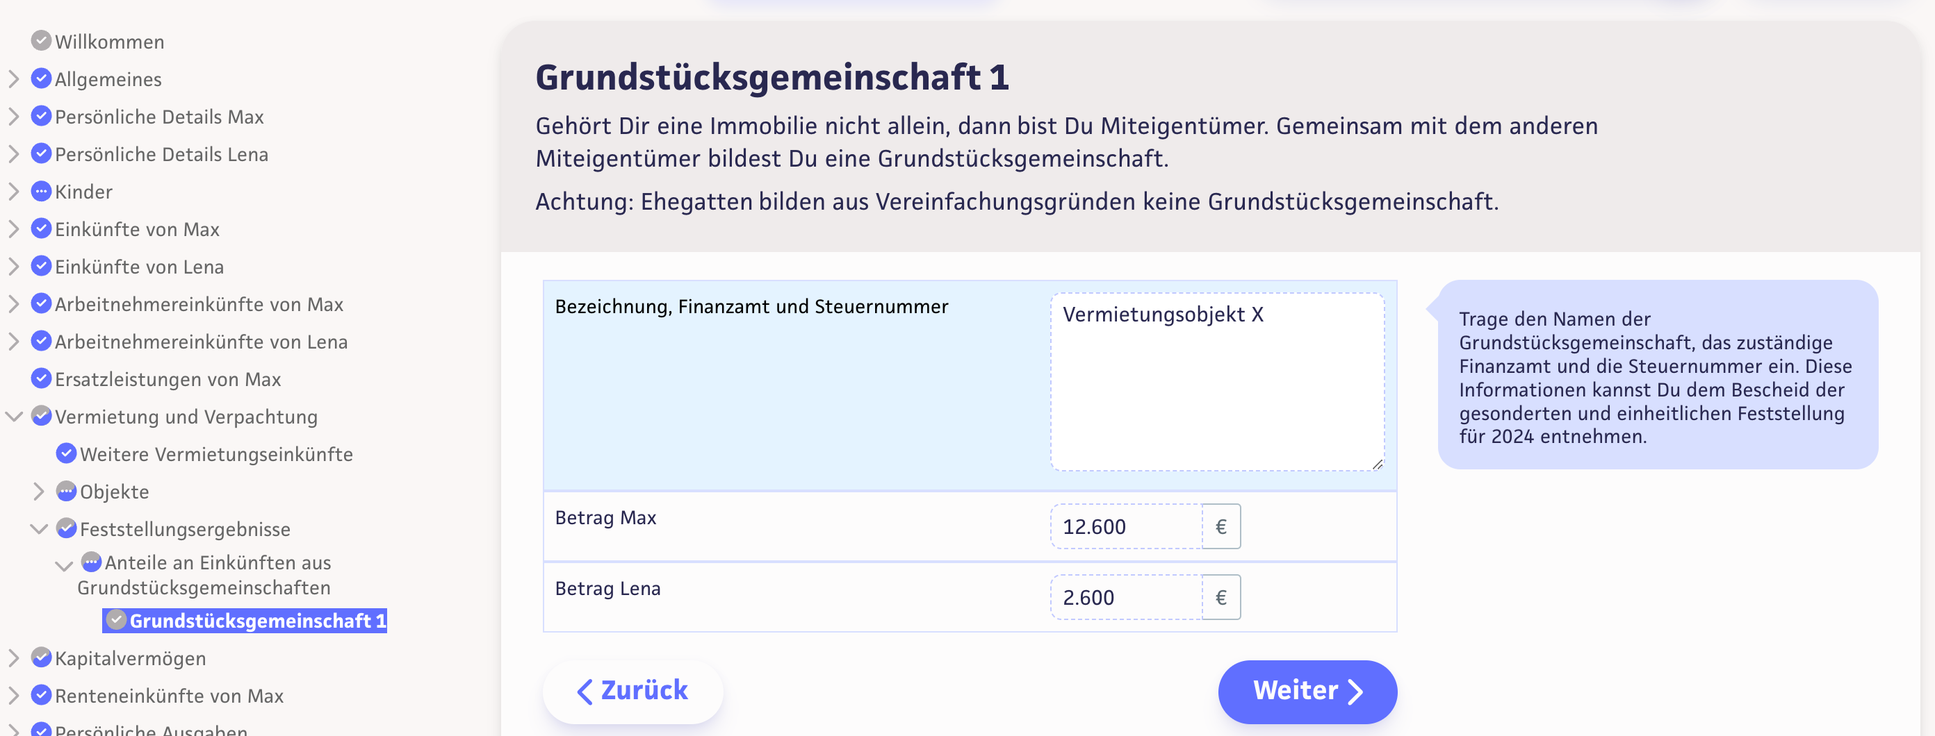Open Arbeitnehmereinkünfte von Max in sidebar

point(198,304)
